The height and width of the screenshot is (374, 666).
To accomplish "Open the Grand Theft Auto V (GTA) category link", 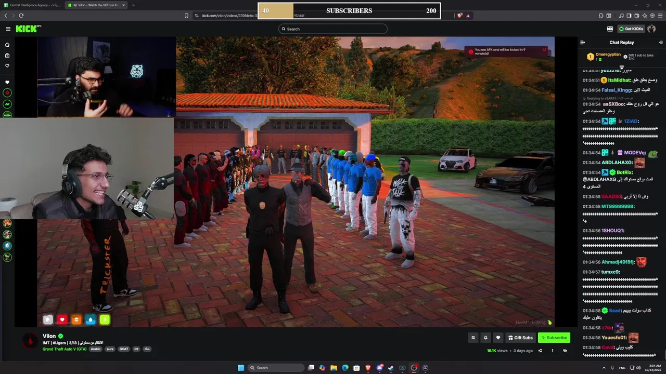I will click(65, 349).
